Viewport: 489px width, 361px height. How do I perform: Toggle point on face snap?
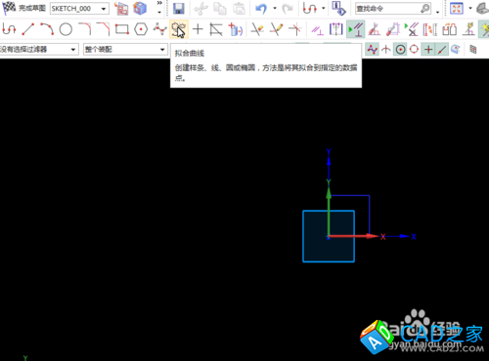(x=456, y=50)
